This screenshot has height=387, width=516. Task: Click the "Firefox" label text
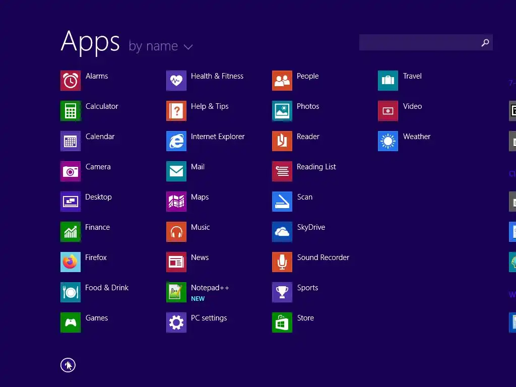(x=96, y=257)
